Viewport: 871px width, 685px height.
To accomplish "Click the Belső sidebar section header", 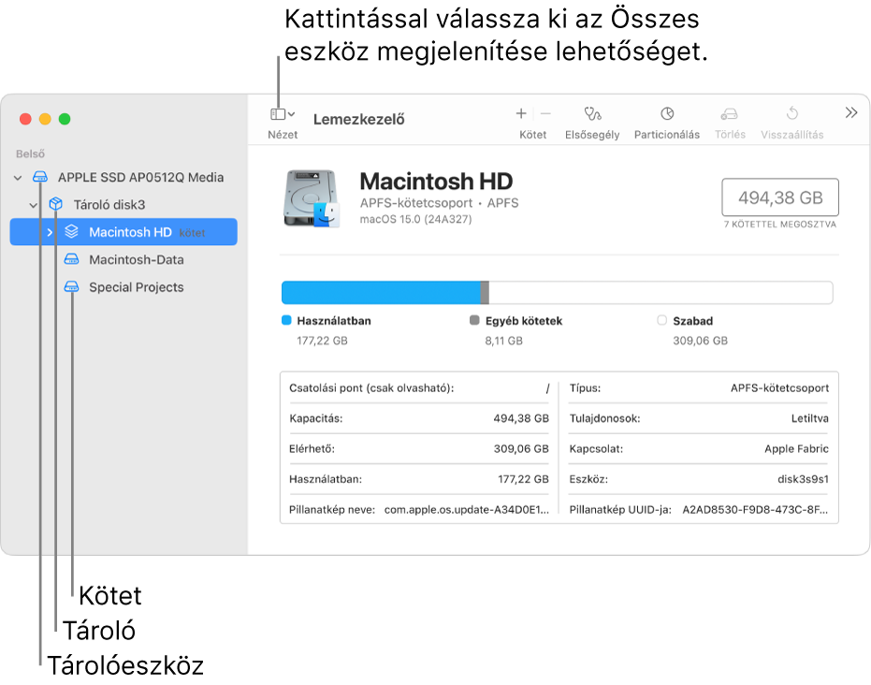I will click(30, 153).
